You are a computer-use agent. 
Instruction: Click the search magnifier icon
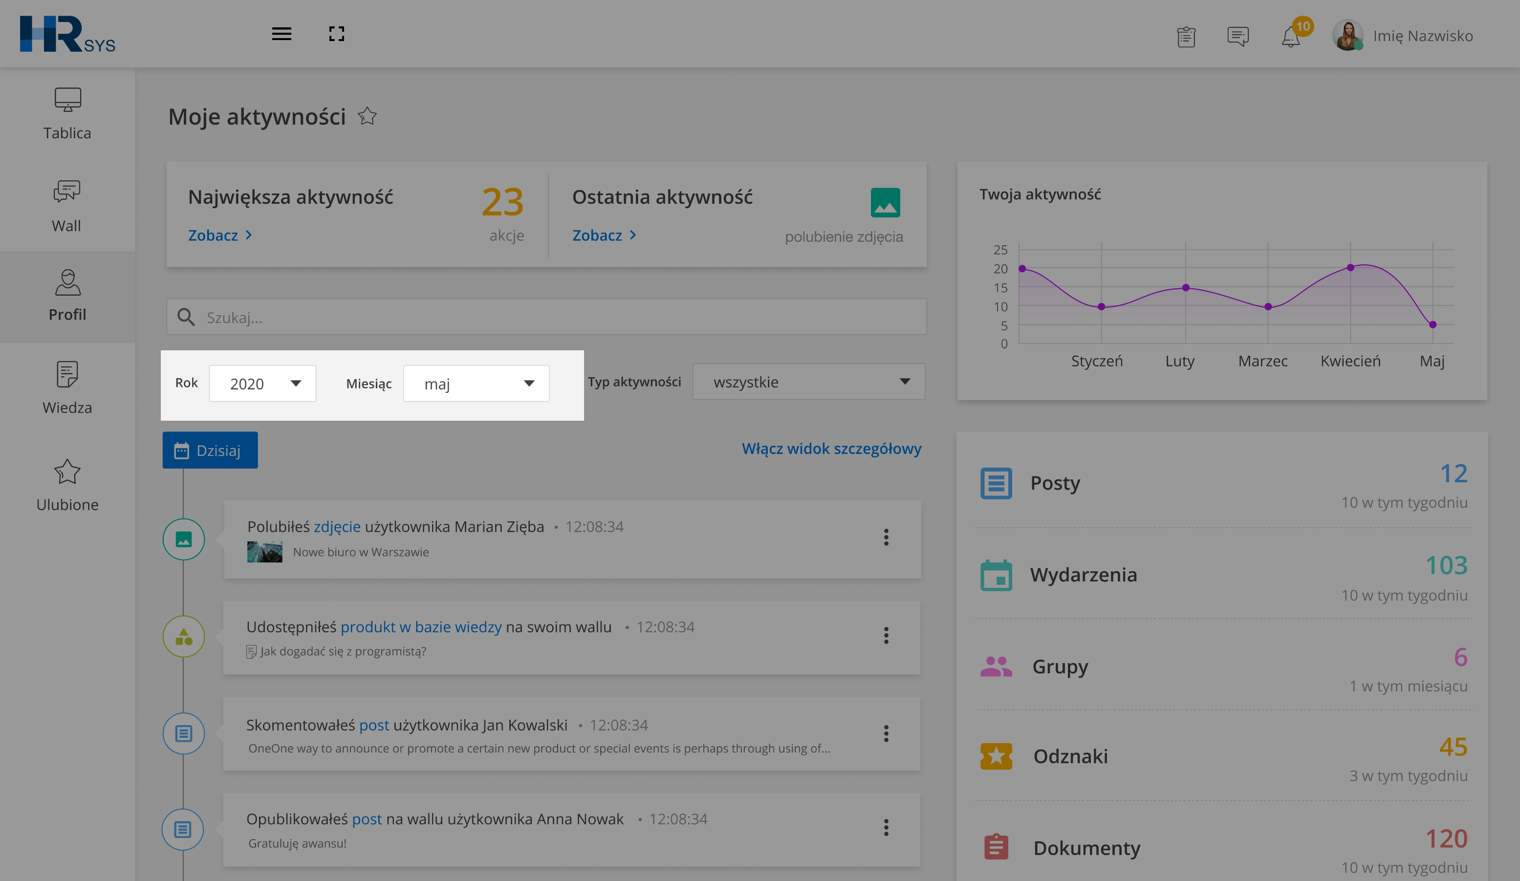[186, 317]
